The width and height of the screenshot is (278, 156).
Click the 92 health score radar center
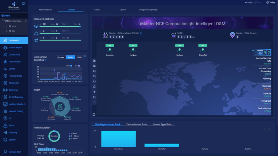(60, 106)
